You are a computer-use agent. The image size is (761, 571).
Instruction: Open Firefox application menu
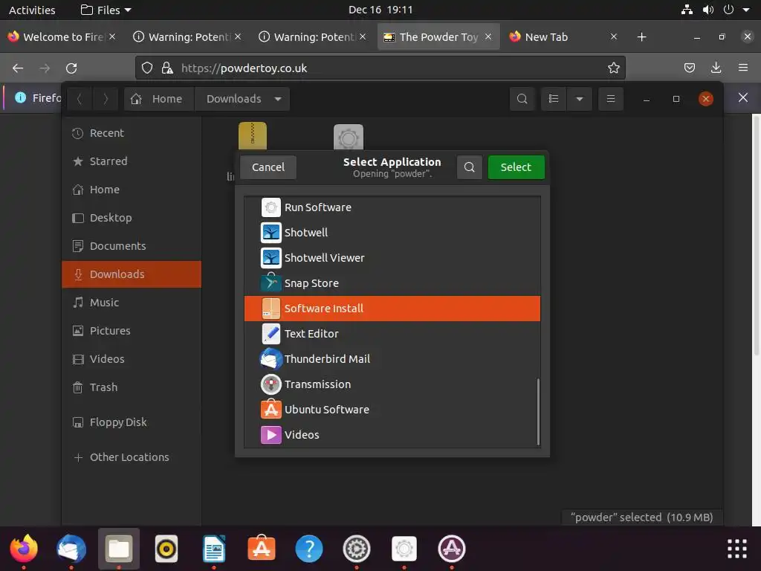click(743, 68)
